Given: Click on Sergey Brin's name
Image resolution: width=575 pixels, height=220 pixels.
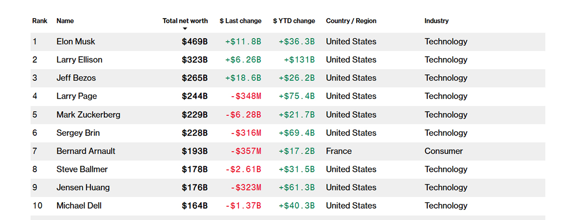Looking at the screenshot, I should (78, 133).
